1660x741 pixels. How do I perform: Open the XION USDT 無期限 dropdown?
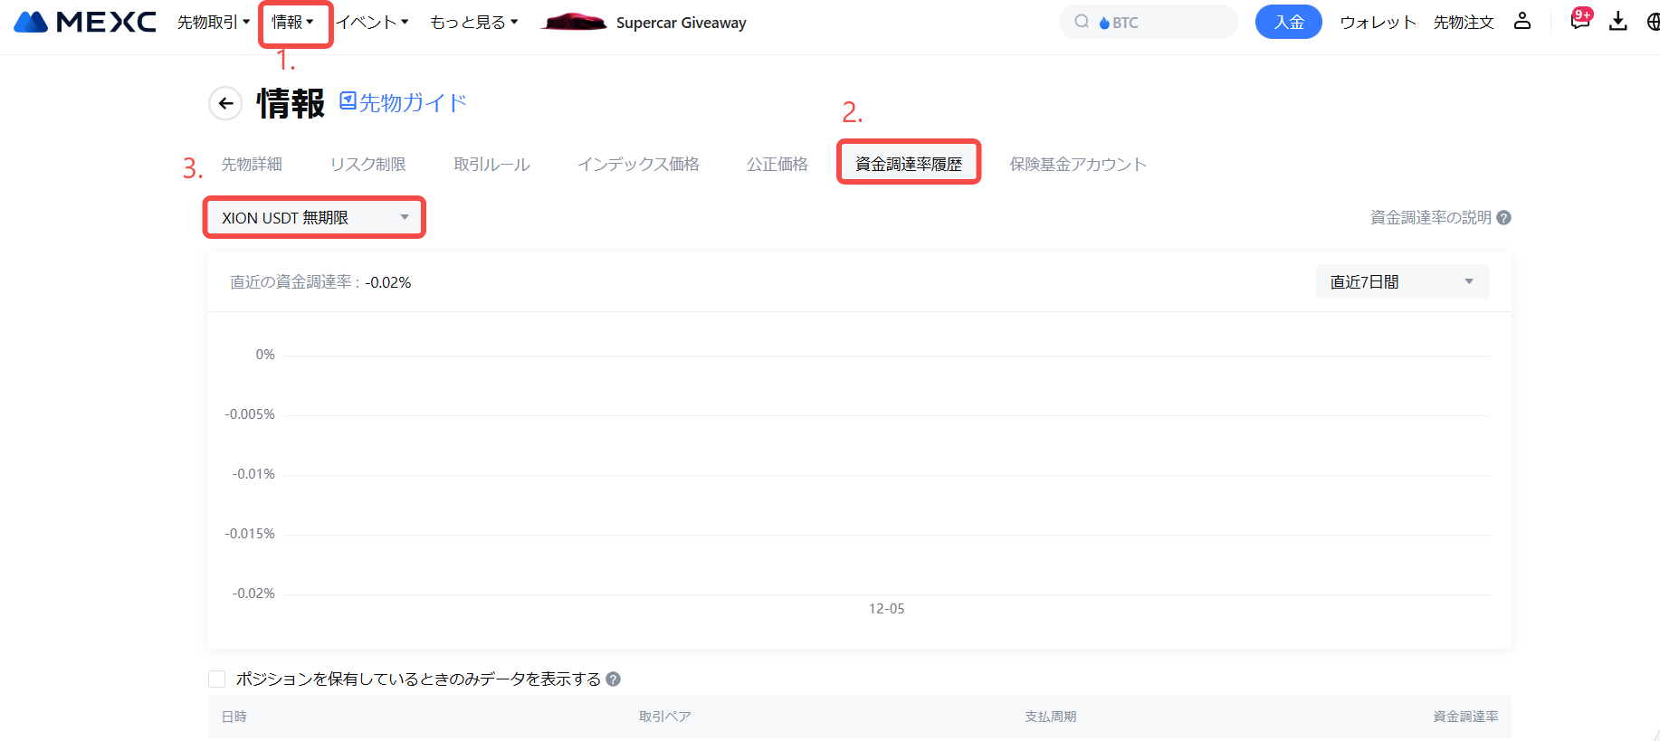pyautogui.click(x=314, y=218)
